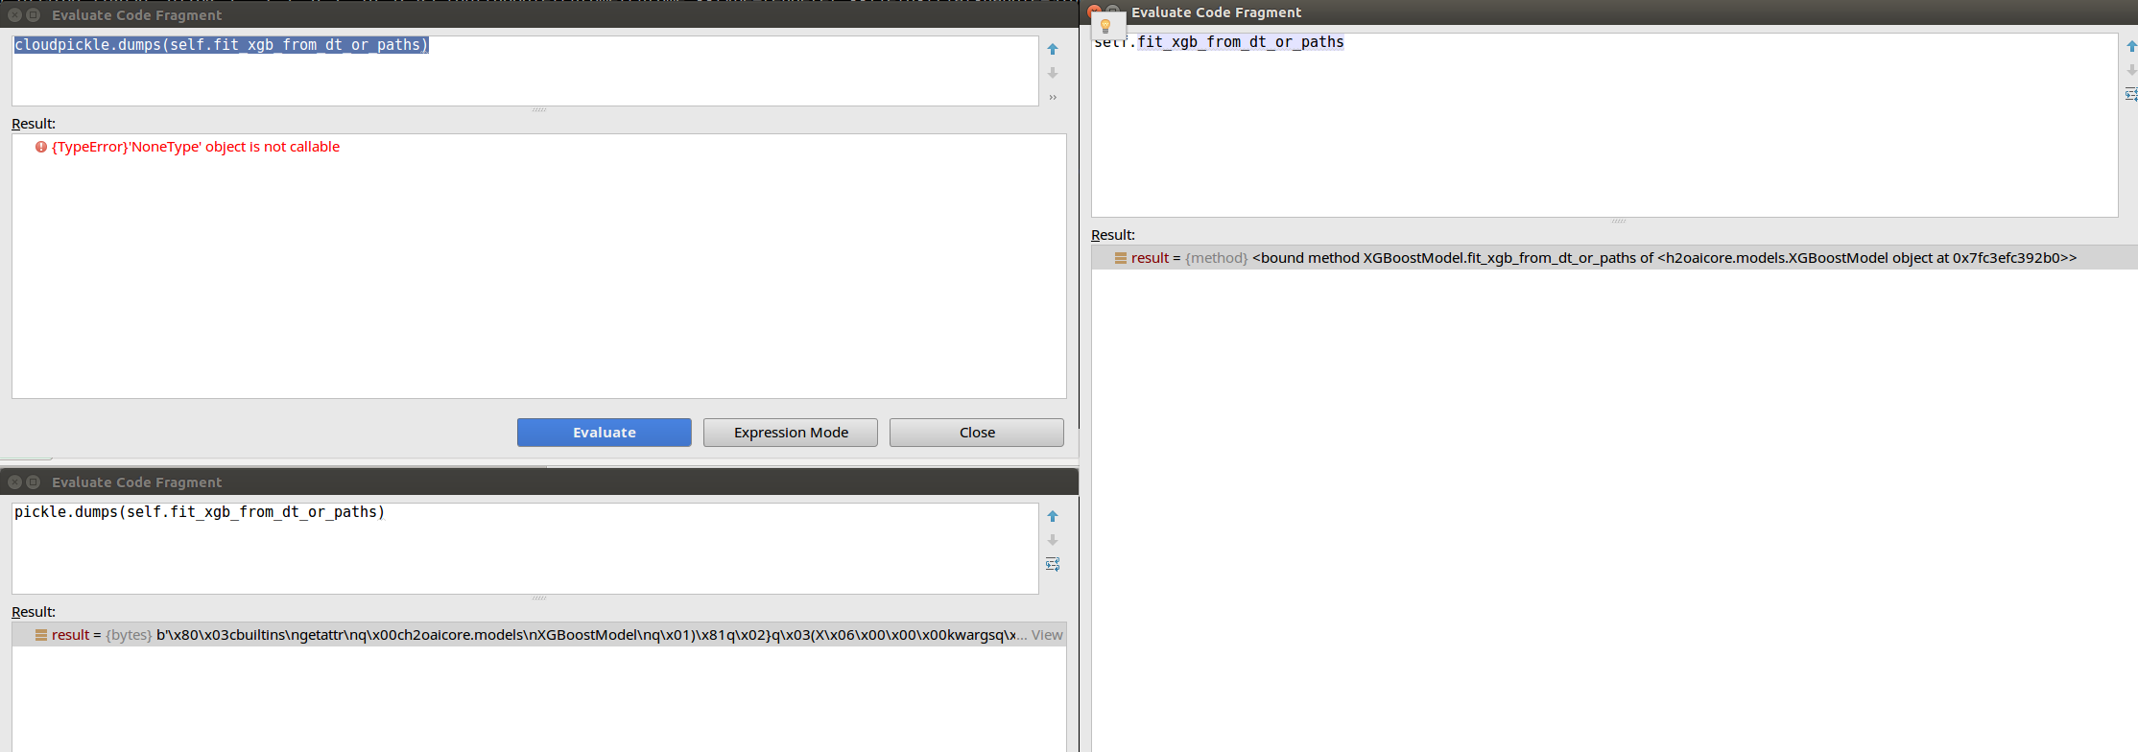Screen dimensions: 2138x752
Task: Switch to Expression Mode
Action: pos(791,433)
